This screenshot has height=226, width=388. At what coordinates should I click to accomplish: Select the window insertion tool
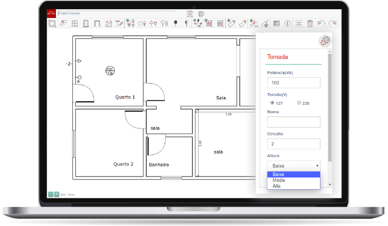coord(74,23)
